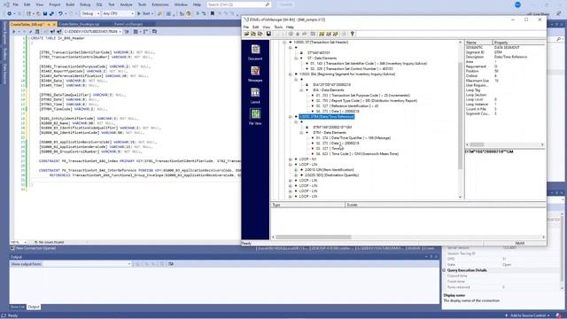Click the save icon in EDI file manager toolbar
This screenshot has width=567, height=319.
tap(268, 34)
